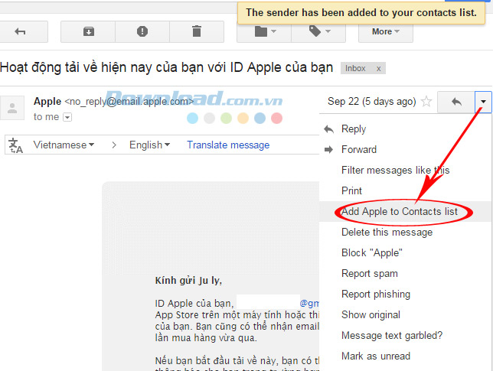Viewport: 493px width, 371px height.
Task: Click the email address no_reply@email.apple.com
Action: tap(129, 102)
